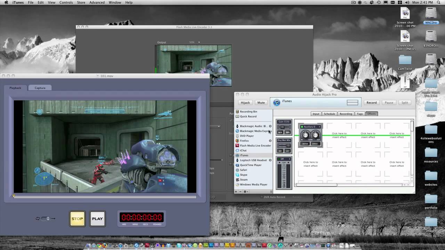Toggle the loop switch in 101.mov window
Viewport: 445px width, 250px height.
point(46,218)
